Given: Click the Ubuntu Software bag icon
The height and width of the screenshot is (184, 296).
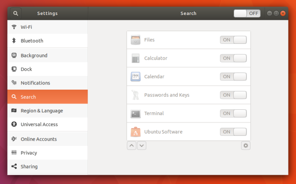Looking at the screenshot, I should 135,132.
